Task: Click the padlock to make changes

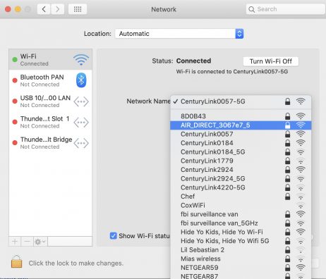Action: click(x=16, y=261)
